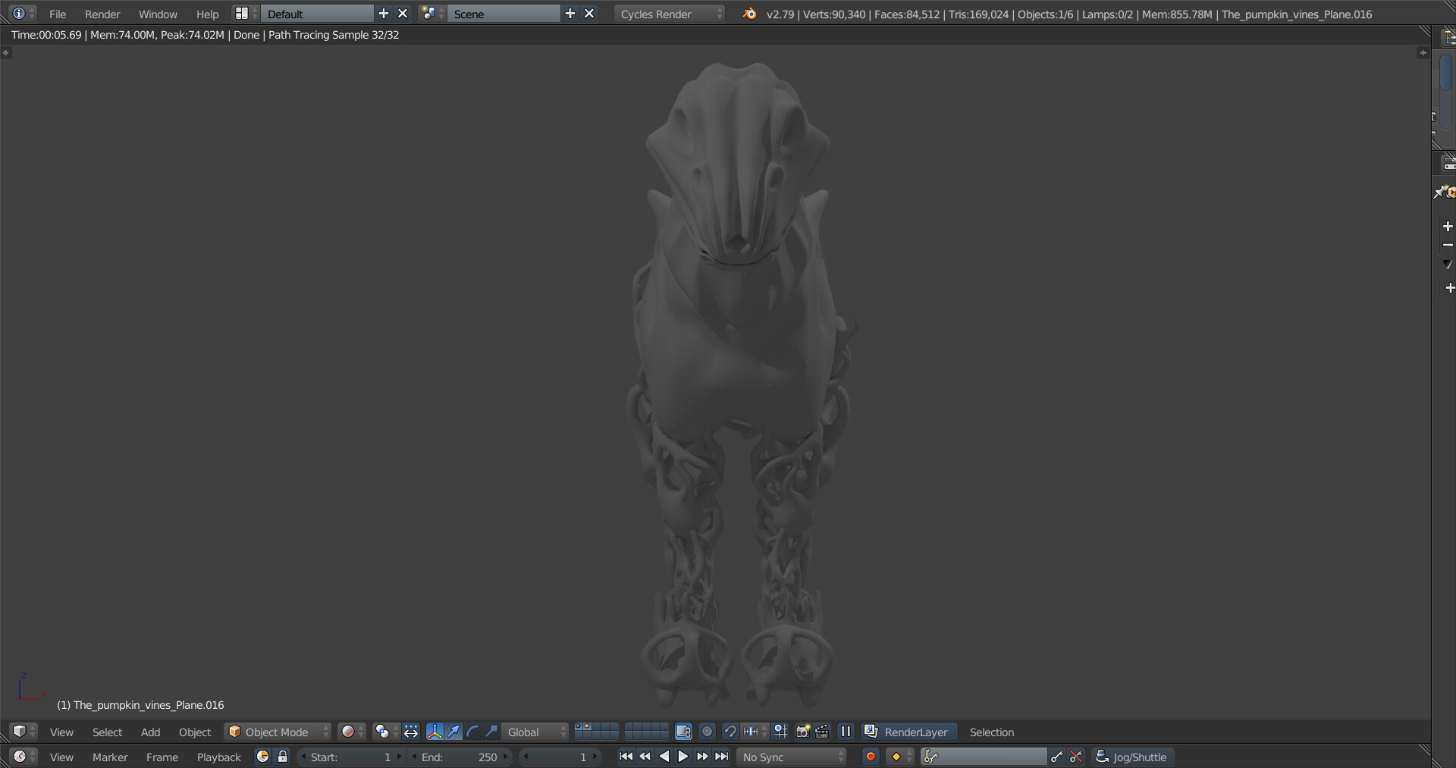
Task: Render the viewport with the OpenGL camera icon
Action: (x=802, y=732)
